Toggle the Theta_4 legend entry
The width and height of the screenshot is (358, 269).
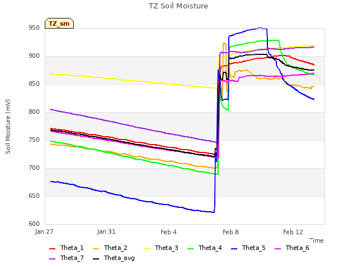tap(205, 248)
